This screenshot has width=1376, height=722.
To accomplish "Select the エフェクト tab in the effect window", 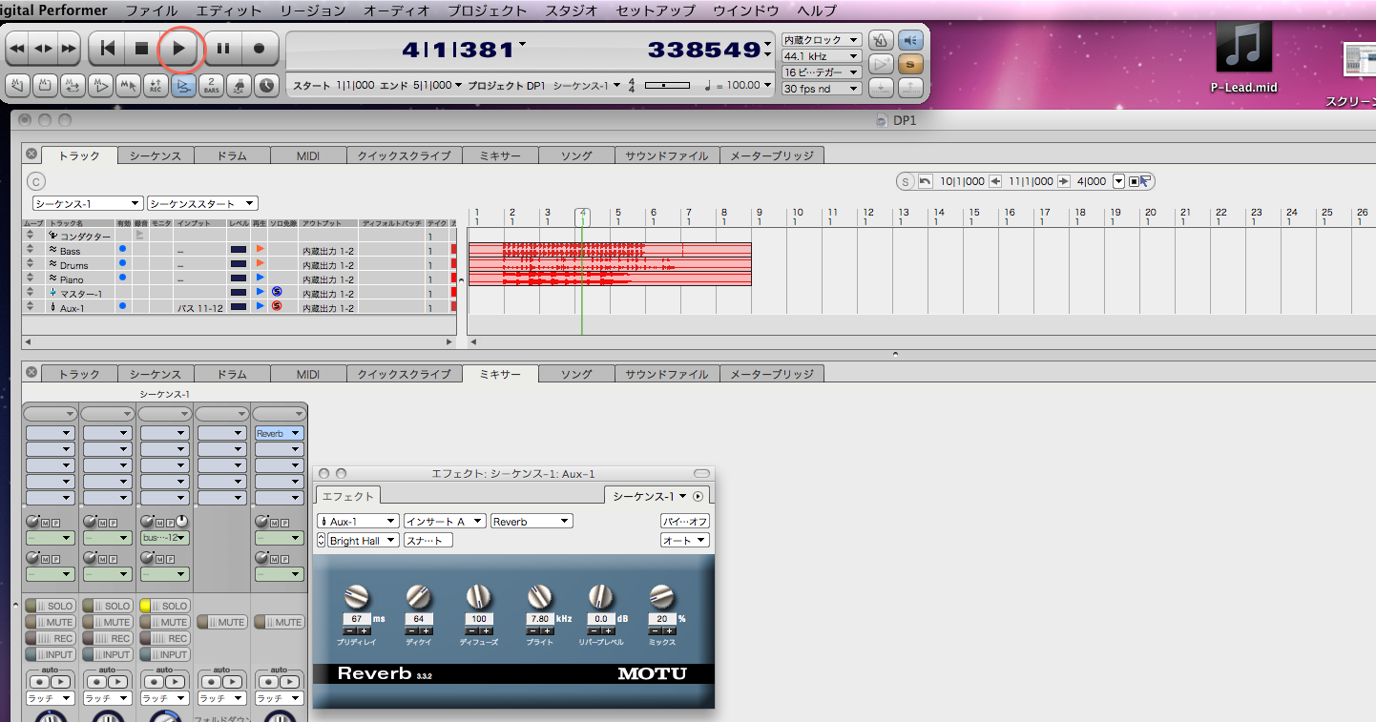I will click(348, 496).
